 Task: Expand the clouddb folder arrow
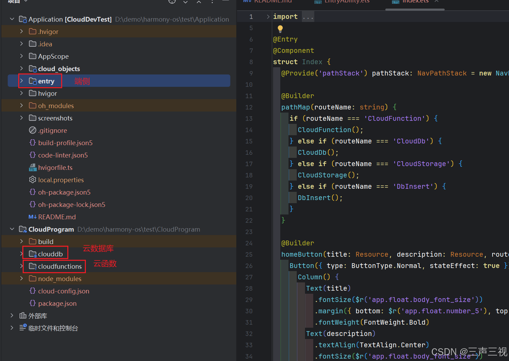click(x=22, y=254)
